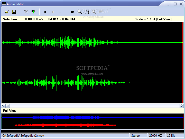
Task: Play the audio
Action: (x=45, y=12)
